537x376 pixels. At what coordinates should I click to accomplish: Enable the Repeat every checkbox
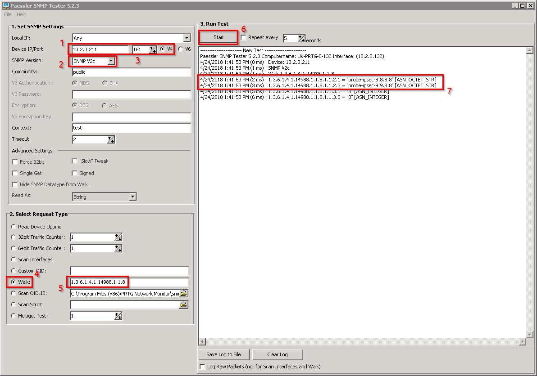[244, 38]
